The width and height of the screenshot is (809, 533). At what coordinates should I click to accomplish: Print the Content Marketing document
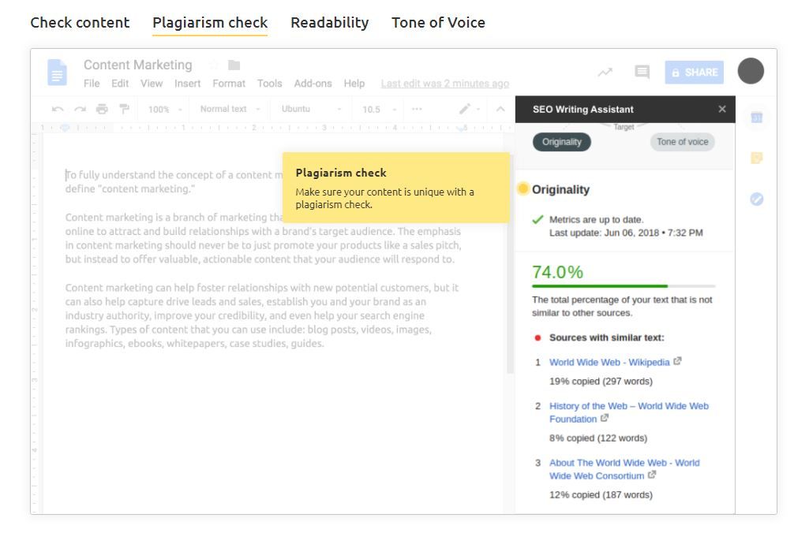[102, 110]
